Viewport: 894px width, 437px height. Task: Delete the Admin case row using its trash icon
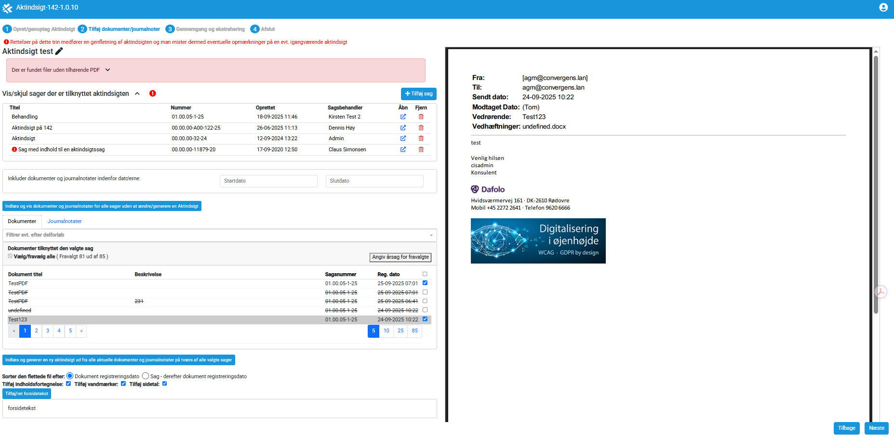pos(421,138)
